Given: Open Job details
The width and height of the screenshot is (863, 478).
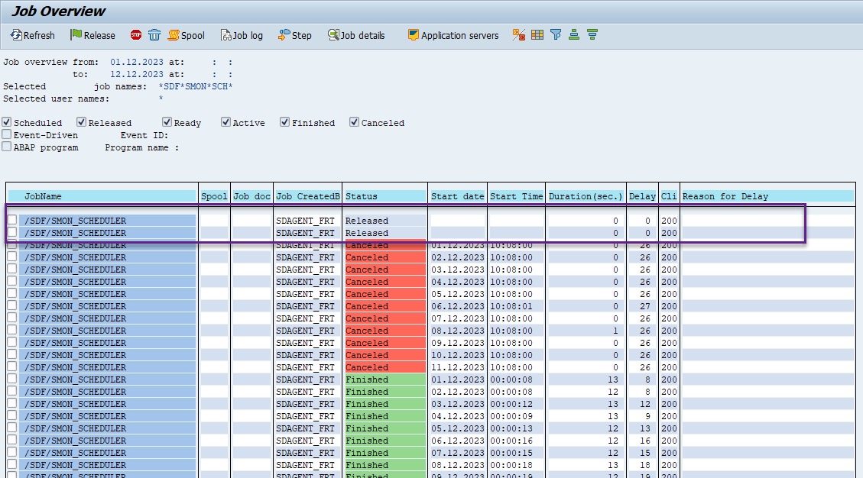Looking at the screenshot, I should tap(356, 35).
